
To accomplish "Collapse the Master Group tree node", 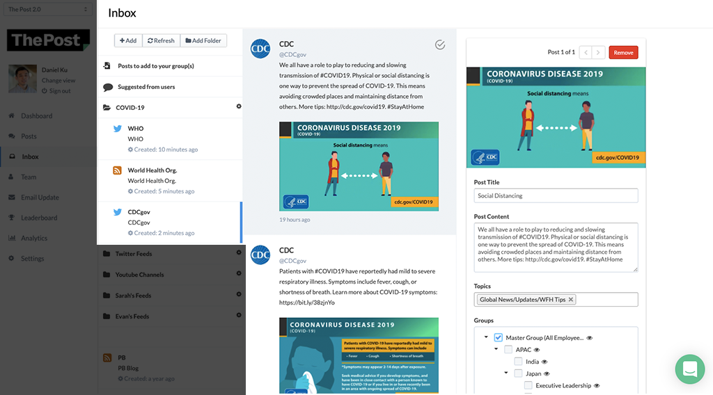I will click(486, 337).
